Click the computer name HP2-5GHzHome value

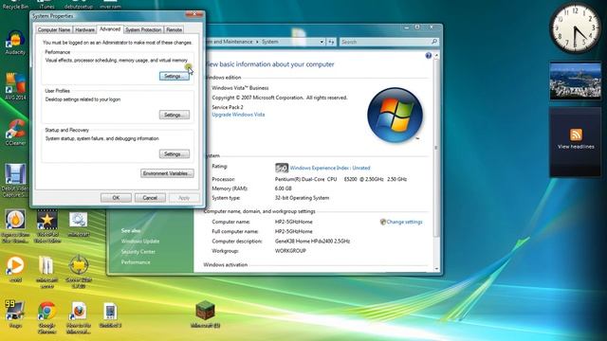click(x=293, y=222)
